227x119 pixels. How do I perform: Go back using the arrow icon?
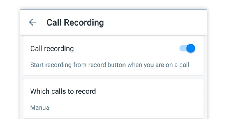click(33, 22)
